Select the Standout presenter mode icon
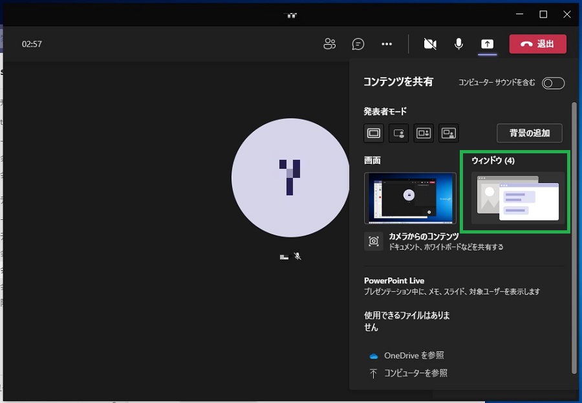 (398, 133)
